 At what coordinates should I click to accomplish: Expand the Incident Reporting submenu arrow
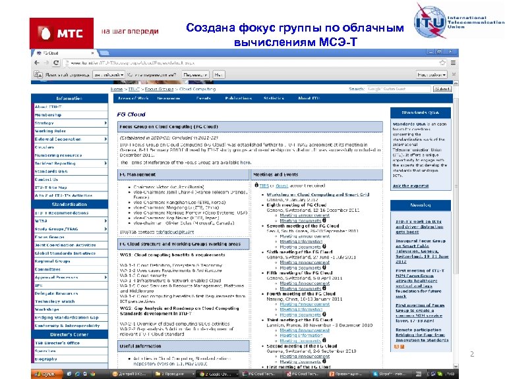click(105, 163)
